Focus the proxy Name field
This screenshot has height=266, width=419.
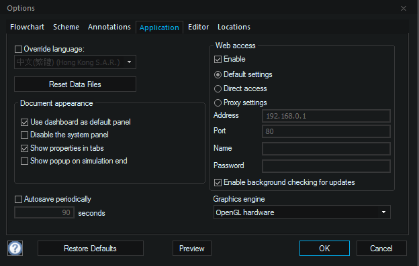pyautogui.click(x=326, y=149)
